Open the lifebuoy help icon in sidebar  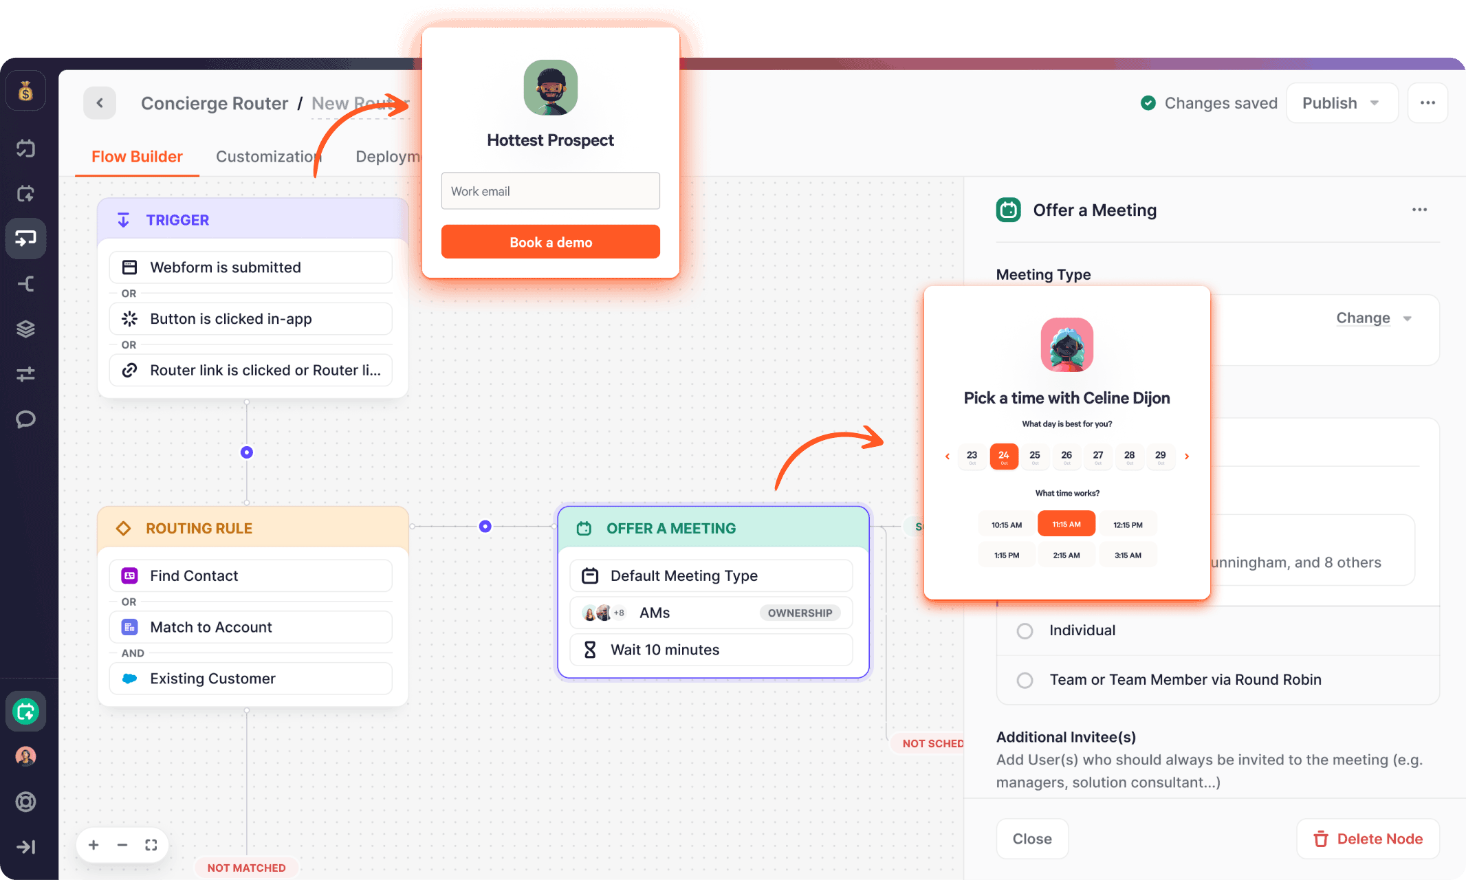click(x=25, y=802)
